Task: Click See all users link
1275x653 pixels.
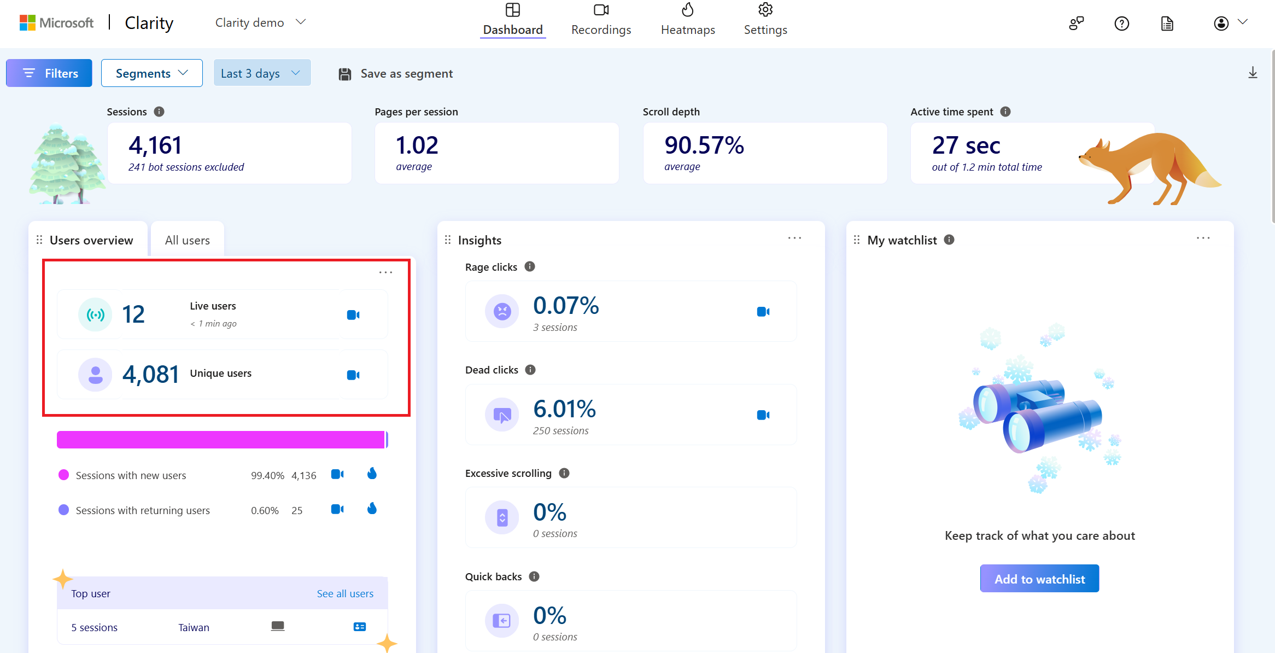Action: tap(344, 593)
